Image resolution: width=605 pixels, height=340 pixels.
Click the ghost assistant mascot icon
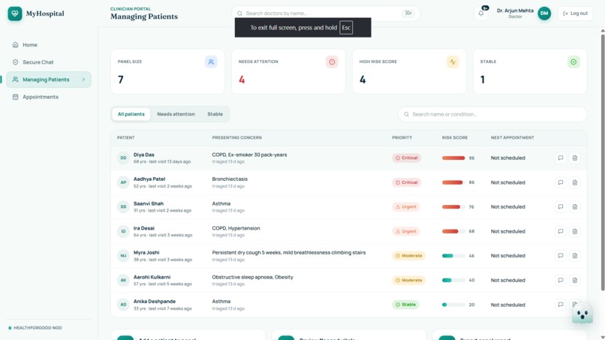(x=582, y=314)
